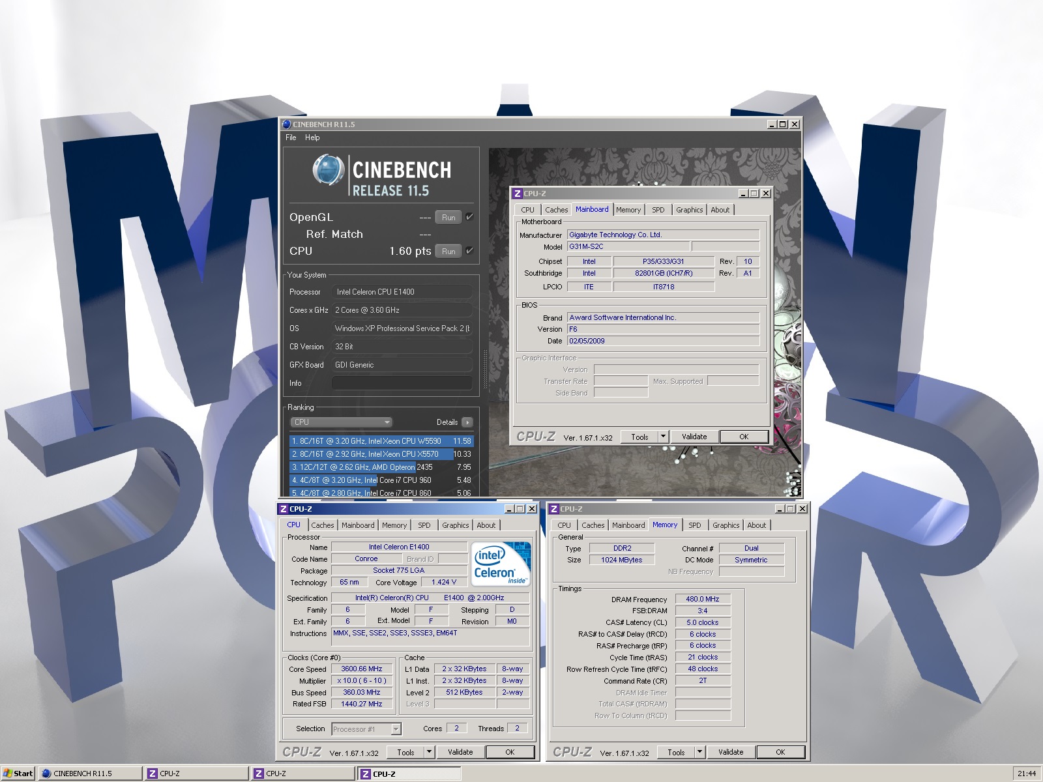1043x782 pixels.
Task: Click the taskbar clock showing 21:44
Action: pos(1027,774)
